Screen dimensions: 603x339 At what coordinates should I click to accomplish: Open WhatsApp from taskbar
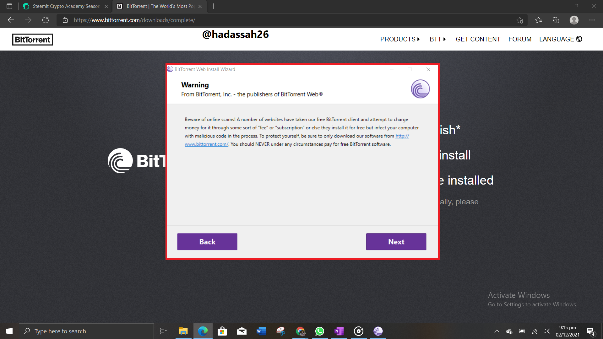point(320,331)
